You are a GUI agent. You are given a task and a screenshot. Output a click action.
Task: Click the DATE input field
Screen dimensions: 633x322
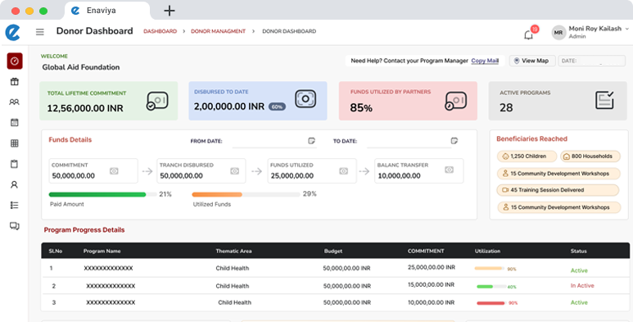click(x=592, y=61)
